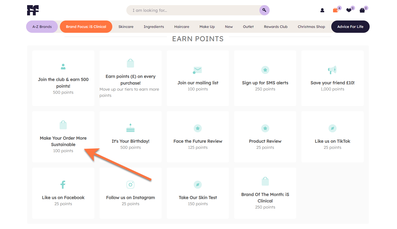Open the shopping basket icon
The height and width of the screenshot is (229, 397).
(x=362, y=10)
